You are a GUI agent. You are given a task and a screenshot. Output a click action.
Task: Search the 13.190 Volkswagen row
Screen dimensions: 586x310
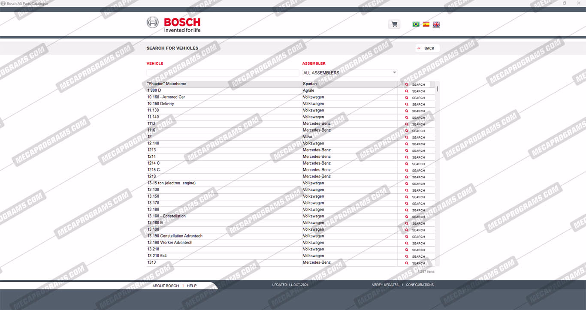click(x=415, y=230)
